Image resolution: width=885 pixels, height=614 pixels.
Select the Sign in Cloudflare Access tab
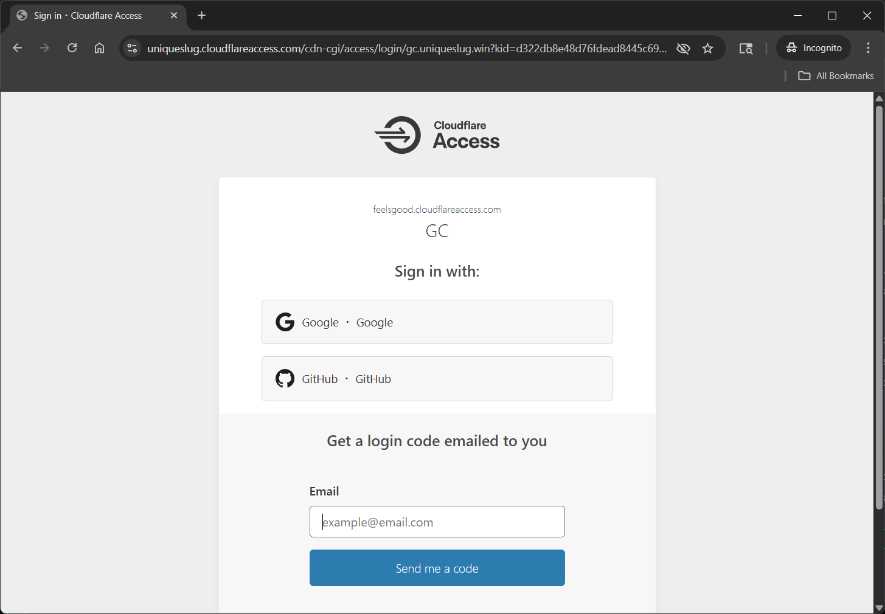tap(97, 16)
